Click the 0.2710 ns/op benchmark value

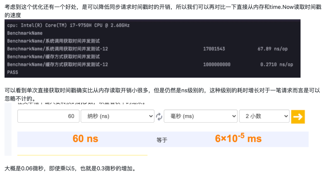pos(276,65)
